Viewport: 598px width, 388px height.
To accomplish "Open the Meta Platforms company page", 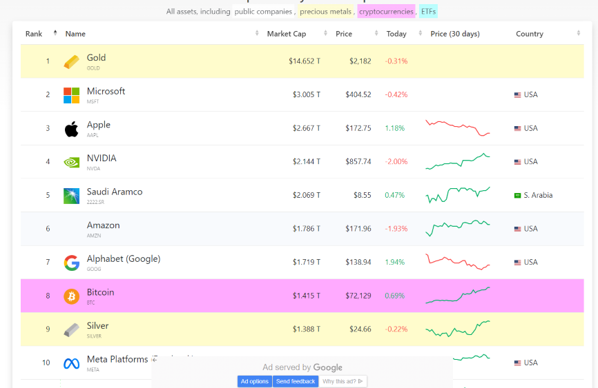I will pos(117,360).
